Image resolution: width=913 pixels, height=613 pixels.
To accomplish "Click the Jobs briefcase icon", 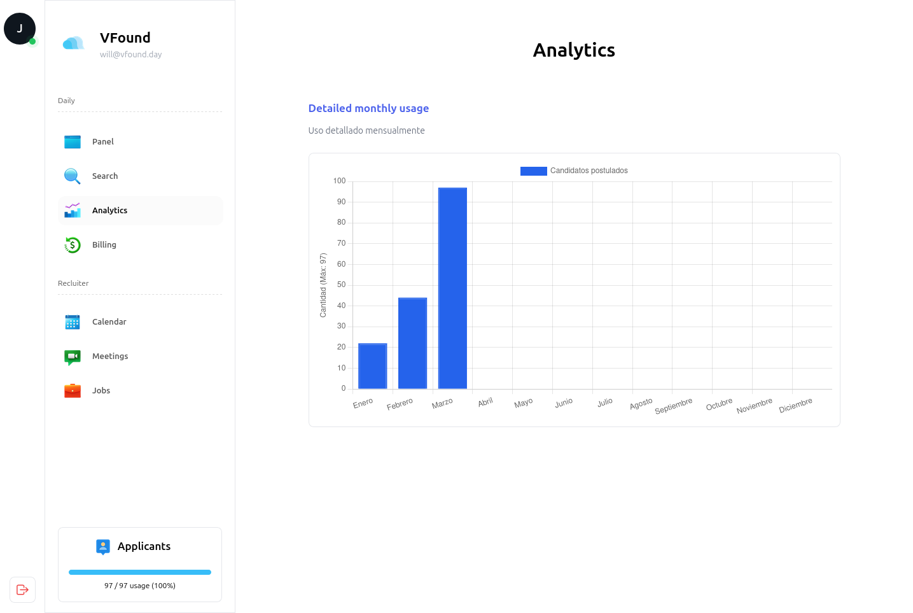I will [x=73, y=391].
